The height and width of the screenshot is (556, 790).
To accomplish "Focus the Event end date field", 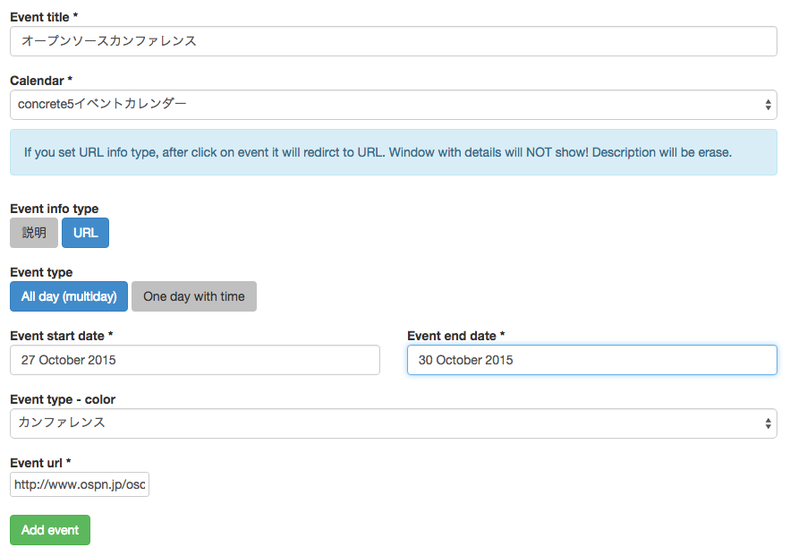I will [x=592, y=360].
